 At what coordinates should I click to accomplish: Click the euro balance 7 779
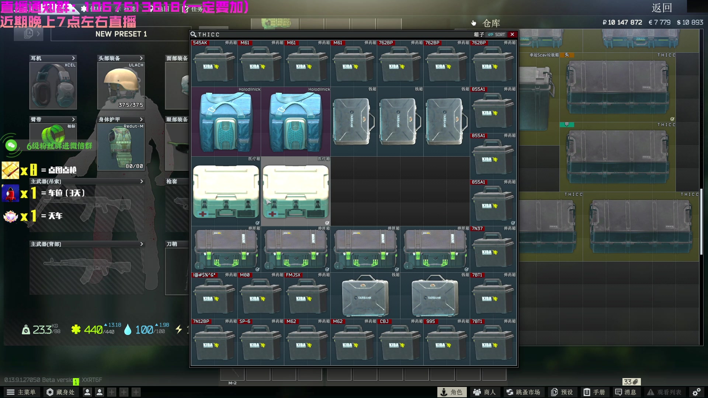point(660,22)
